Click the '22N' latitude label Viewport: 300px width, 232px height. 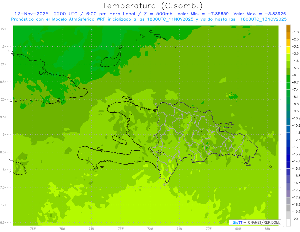(x=4, y=29)
